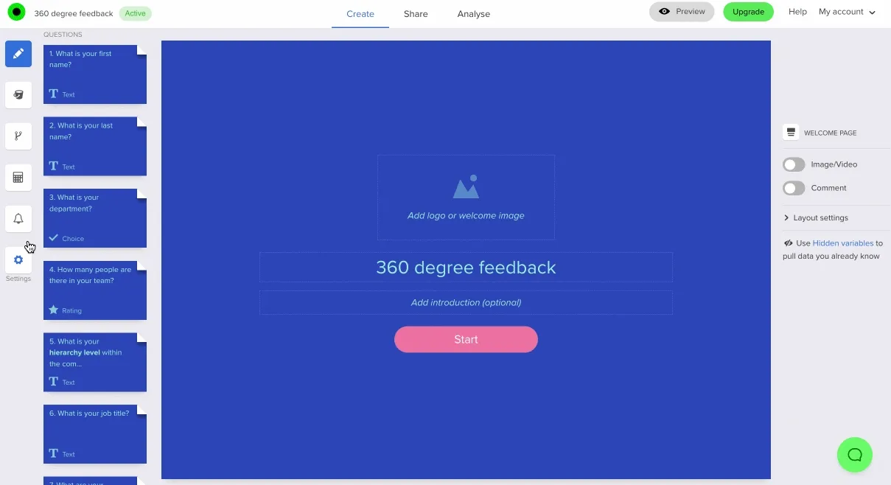Click the hidden variables eye-slash icon

pyautogui.click(x=789, y=242)
